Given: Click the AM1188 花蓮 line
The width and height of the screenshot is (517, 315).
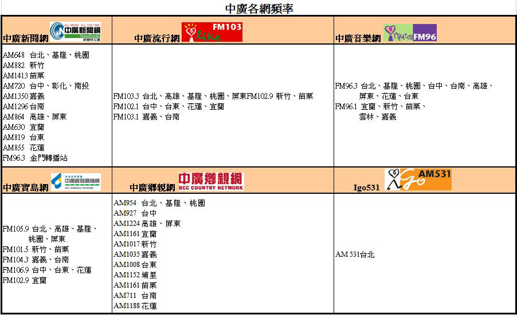Looking at the screenshot, I should 135,305.
